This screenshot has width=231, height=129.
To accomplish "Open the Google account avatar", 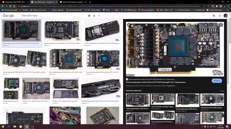I will (225, 16).
